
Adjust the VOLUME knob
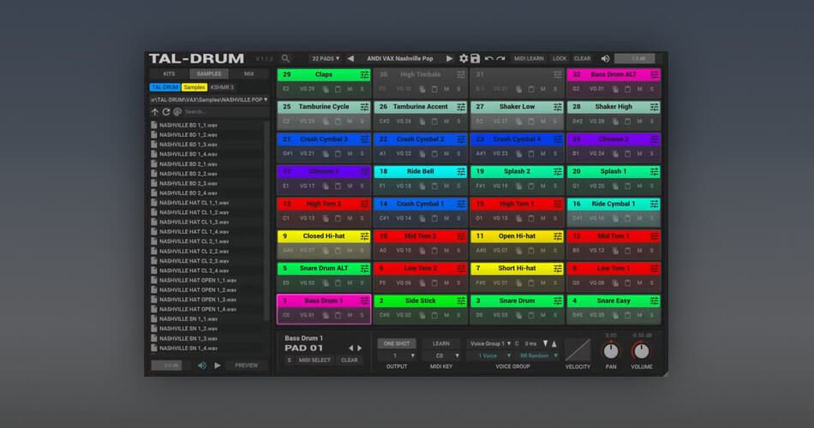[x=642, y=351]
